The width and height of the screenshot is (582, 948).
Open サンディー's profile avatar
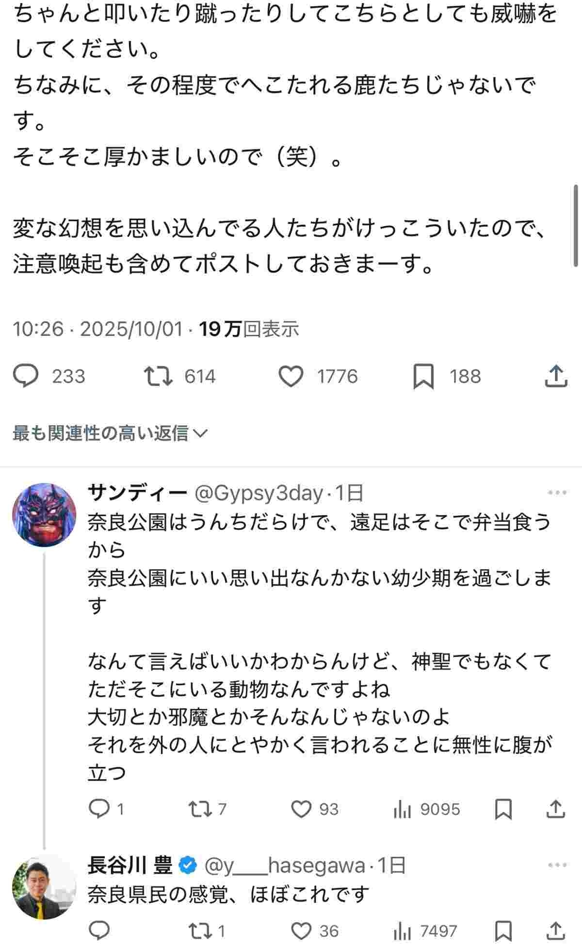(44, 515)
